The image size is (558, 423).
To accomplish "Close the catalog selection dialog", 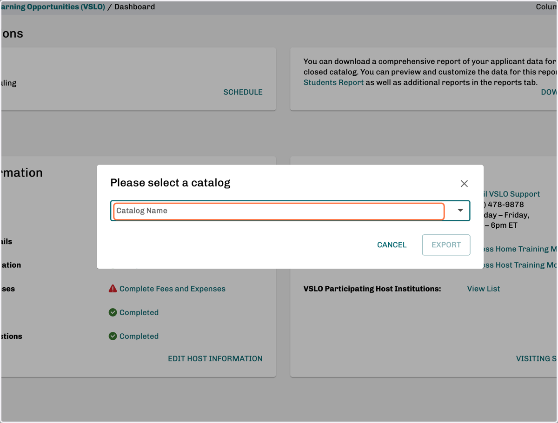I will [x=464, y=184].
